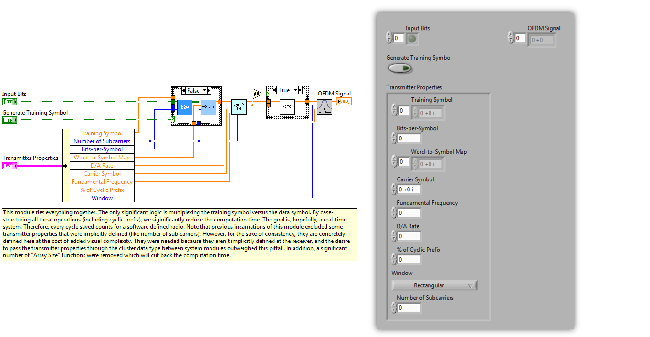Click the Word-to-Symbol Map index field
Image resolution: width=650 pixels, height=337 pixels.
coord(404,162)
